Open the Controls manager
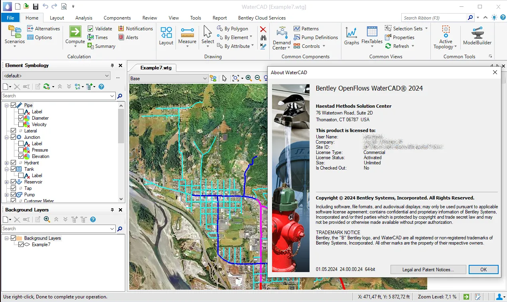 click(309, 46)
